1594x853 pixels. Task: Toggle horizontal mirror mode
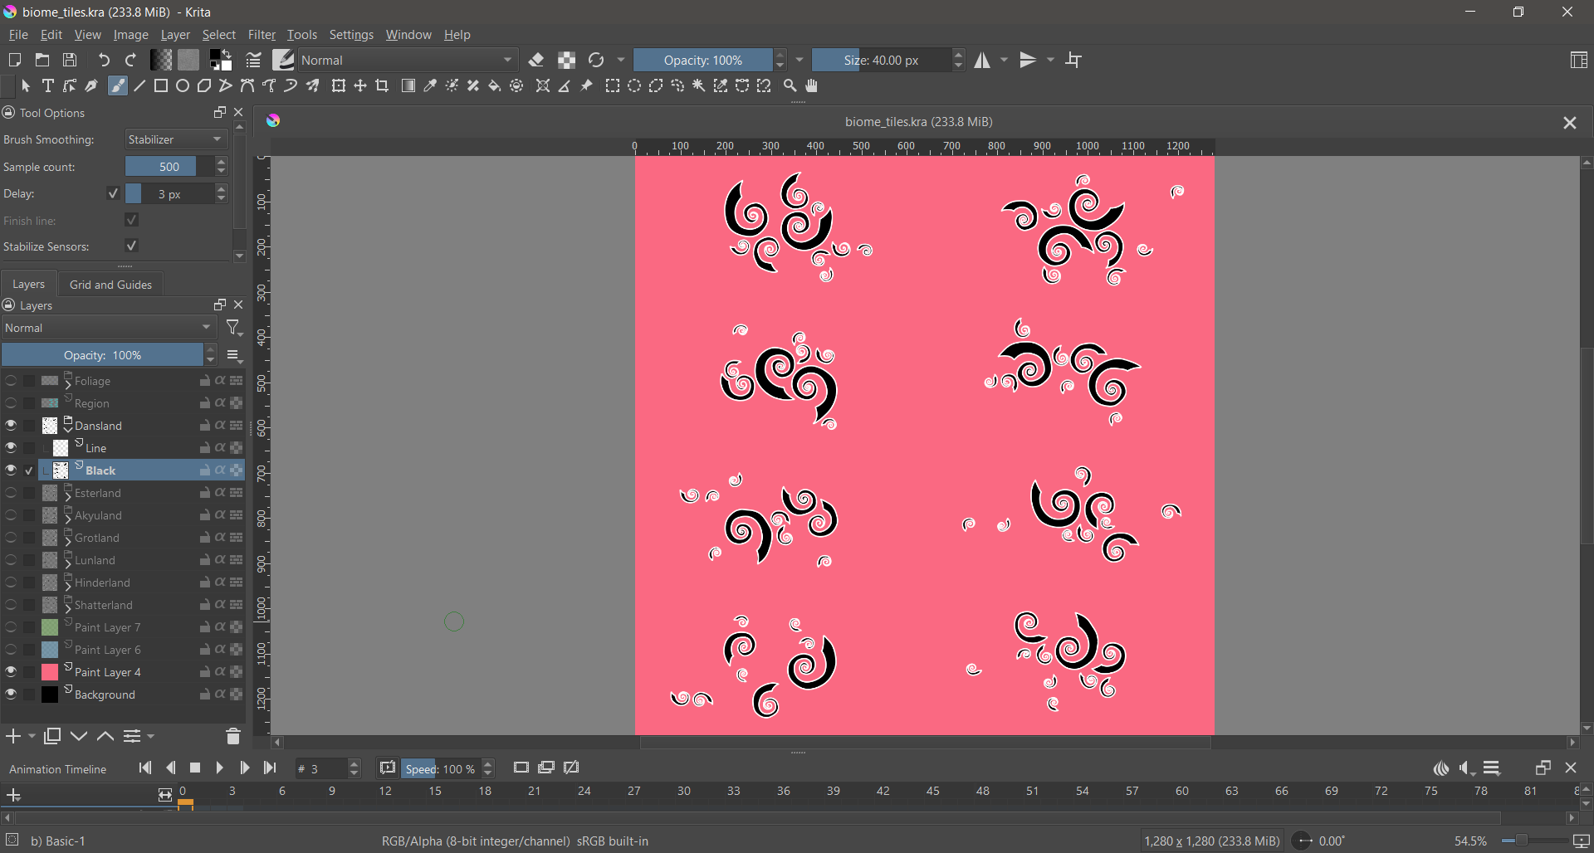click(x=982, y=60)
